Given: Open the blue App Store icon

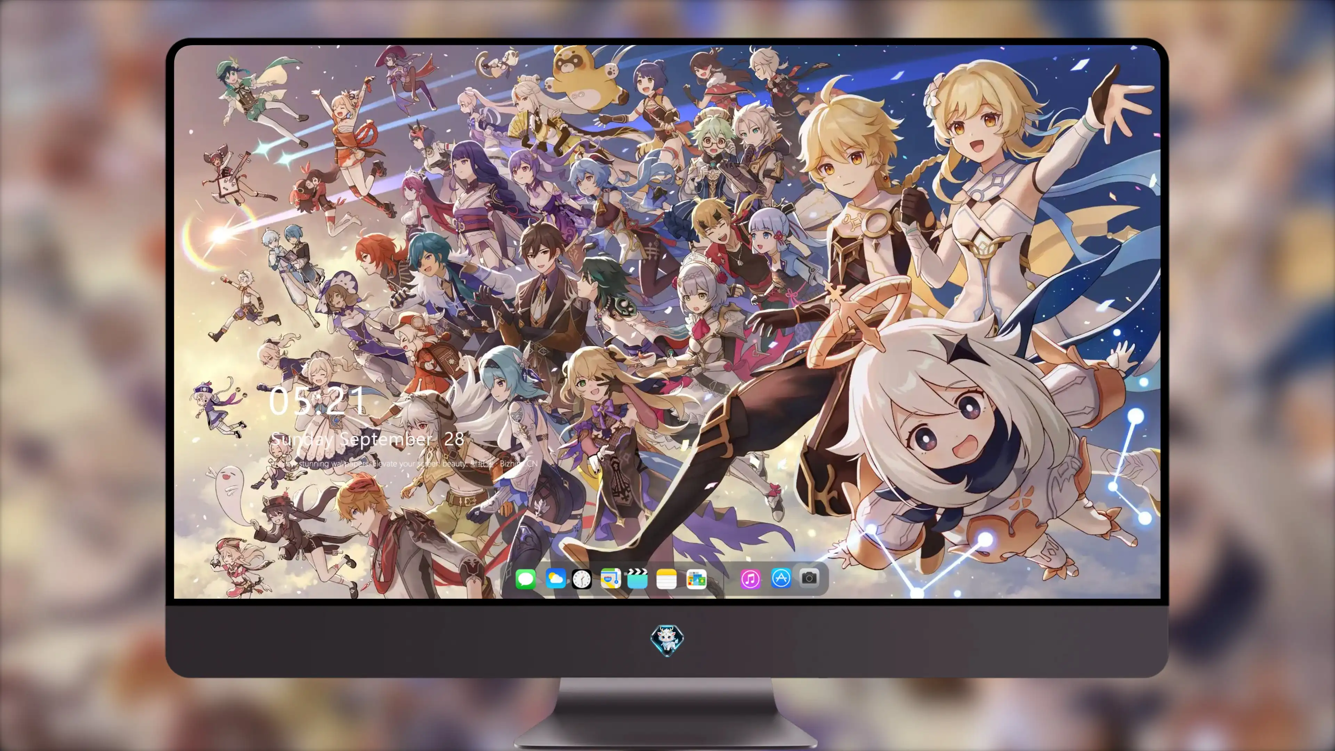Looking at the screenshot, I should tap(780, 578).
